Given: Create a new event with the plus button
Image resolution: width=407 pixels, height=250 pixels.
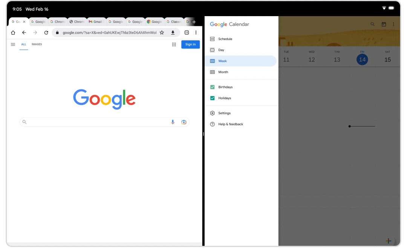Looking at the screenshot, I should point(388,241).
